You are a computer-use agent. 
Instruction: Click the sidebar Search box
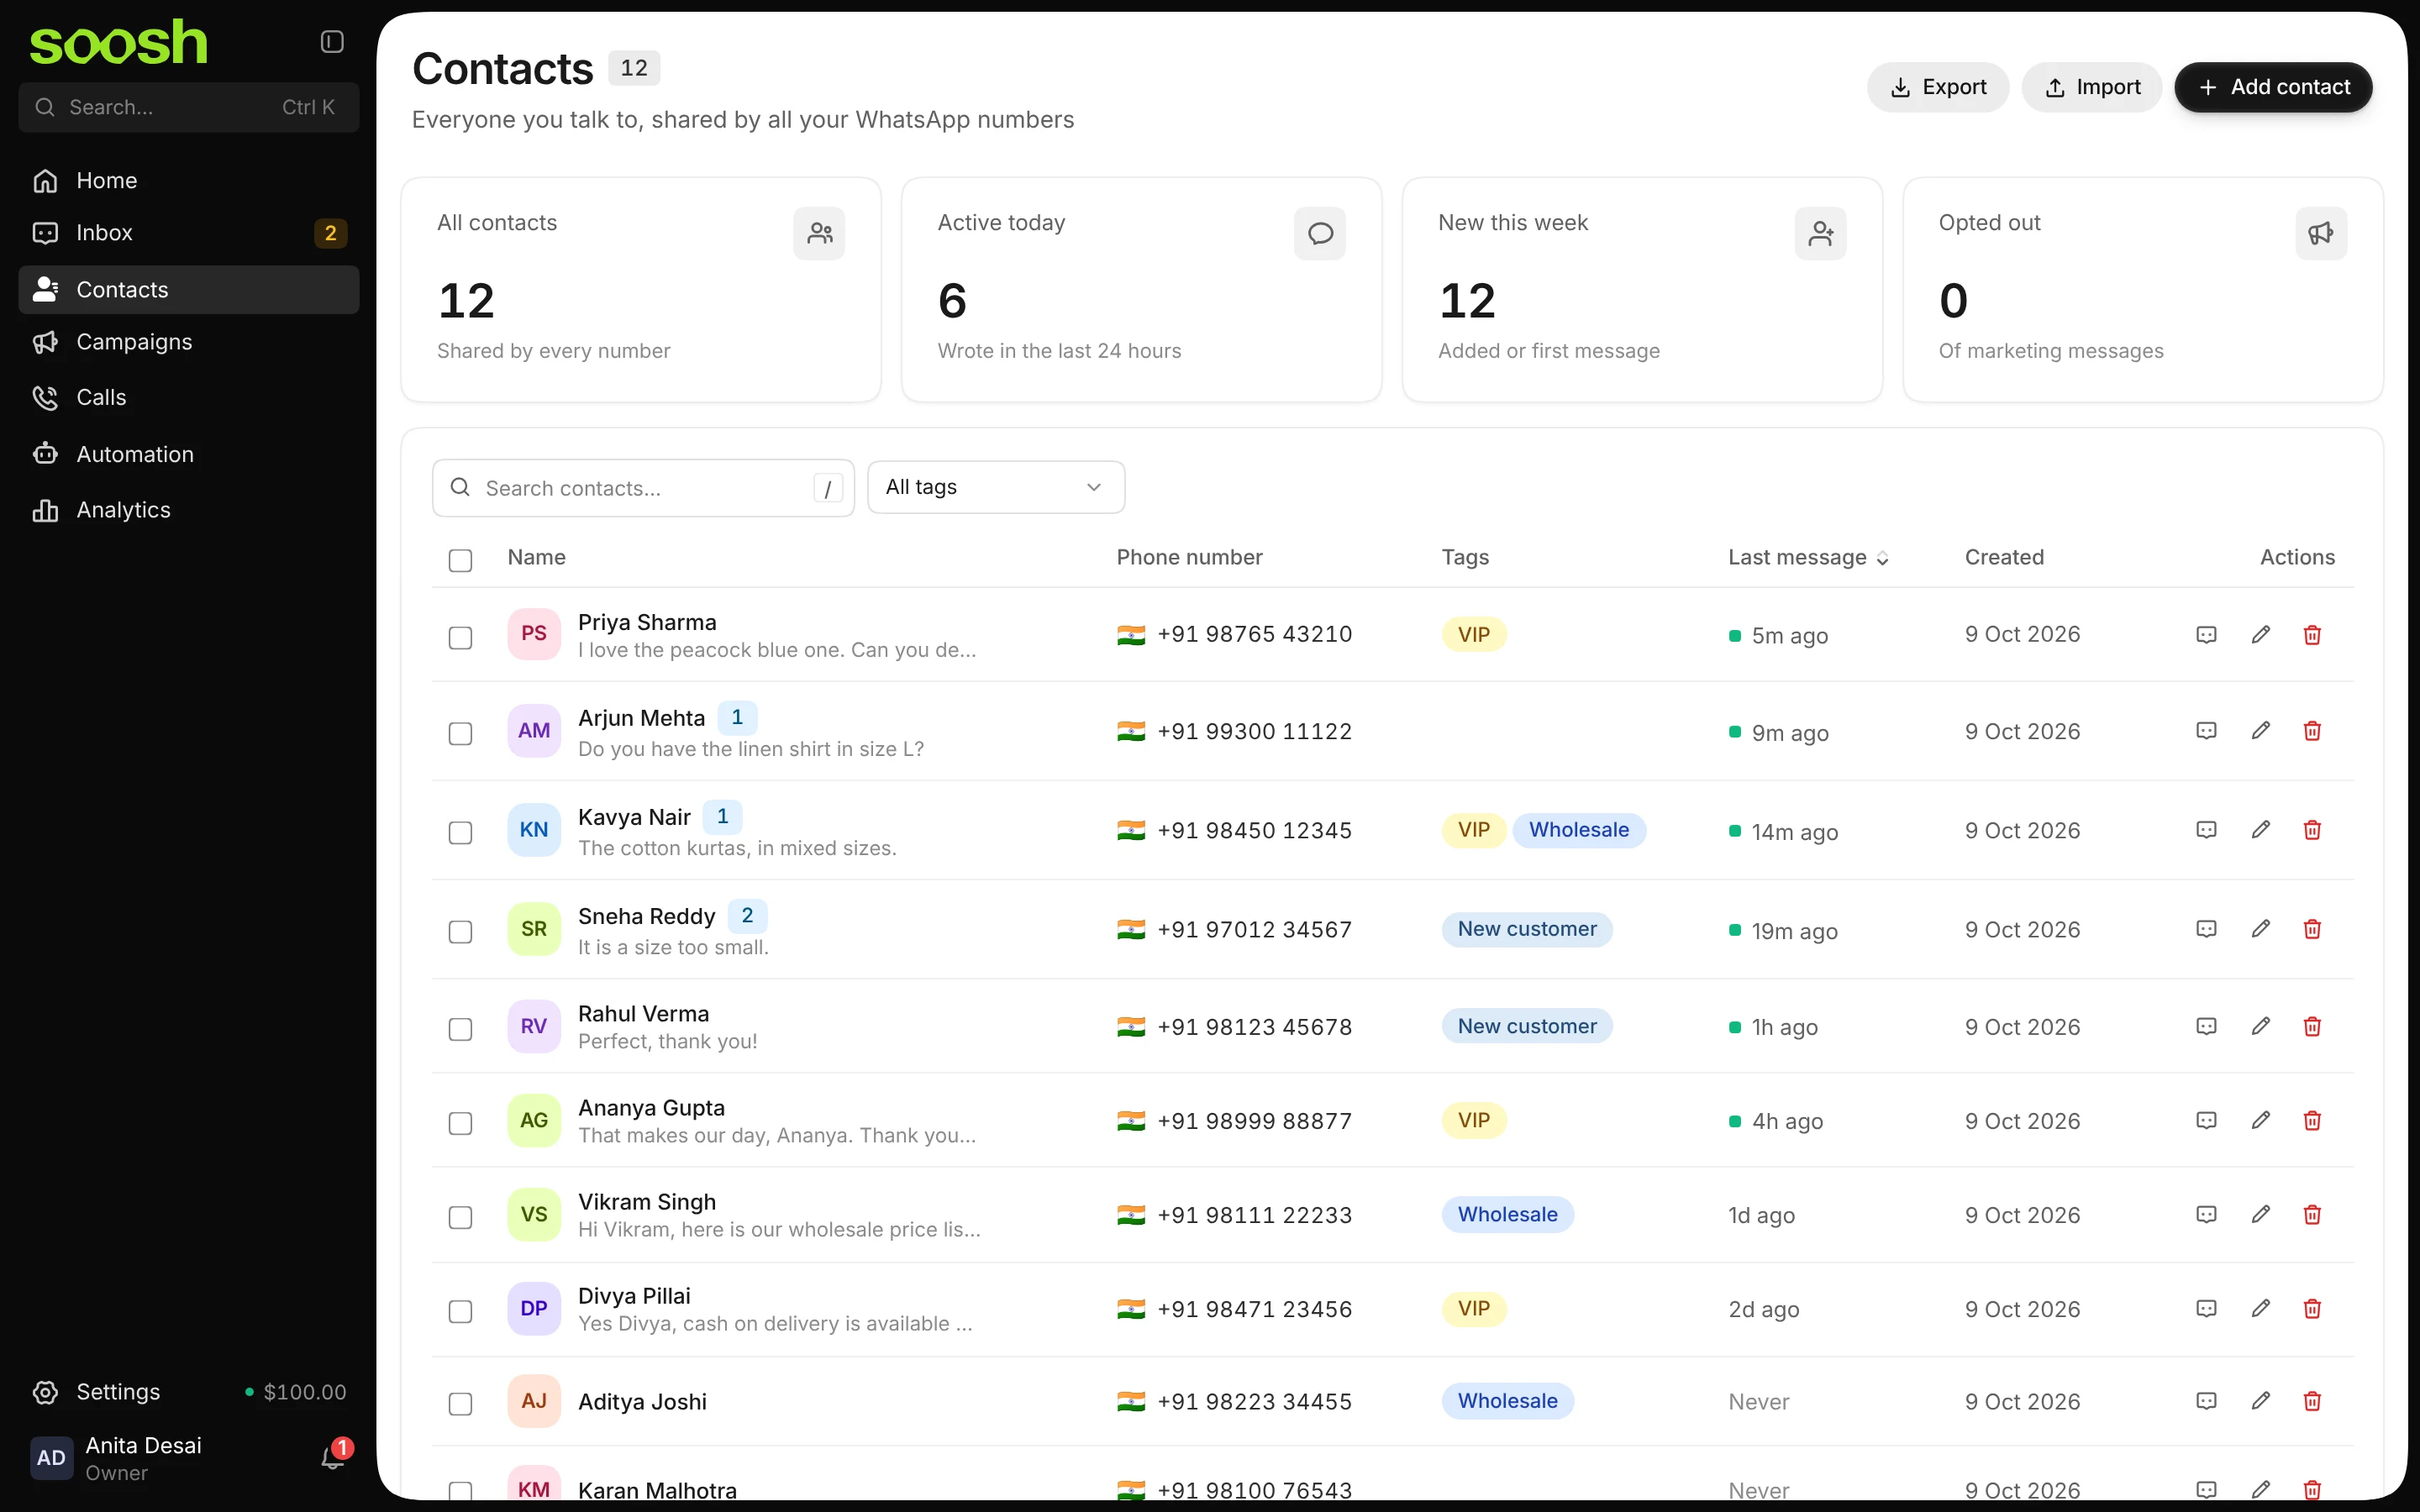[188, 107]
